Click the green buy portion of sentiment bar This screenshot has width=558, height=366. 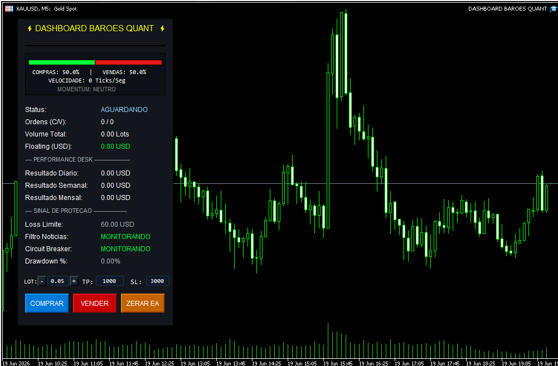point(61,62)
